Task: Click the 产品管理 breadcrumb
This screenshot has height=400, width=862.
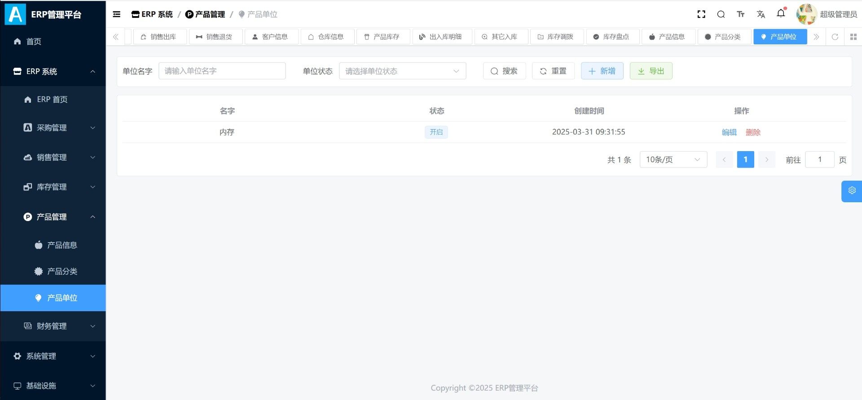Action: pos(205,14)
